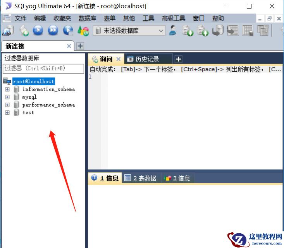Click the refresh object browser icon
The height and width of the screenshot is (248, 284).
point(83,31)
